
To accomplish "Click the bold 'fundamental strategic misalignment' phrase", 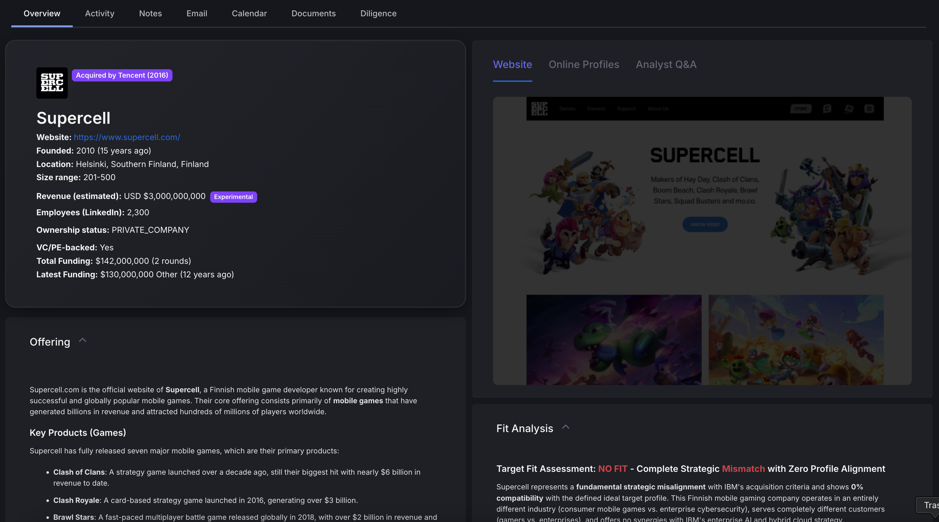I will tap(640, 487).
